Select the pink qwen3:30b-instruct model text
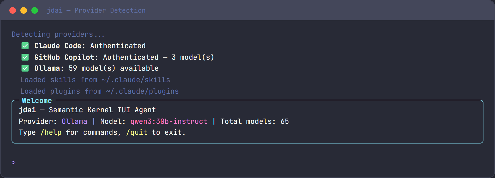495x178 pixels. tap(169, 121)
